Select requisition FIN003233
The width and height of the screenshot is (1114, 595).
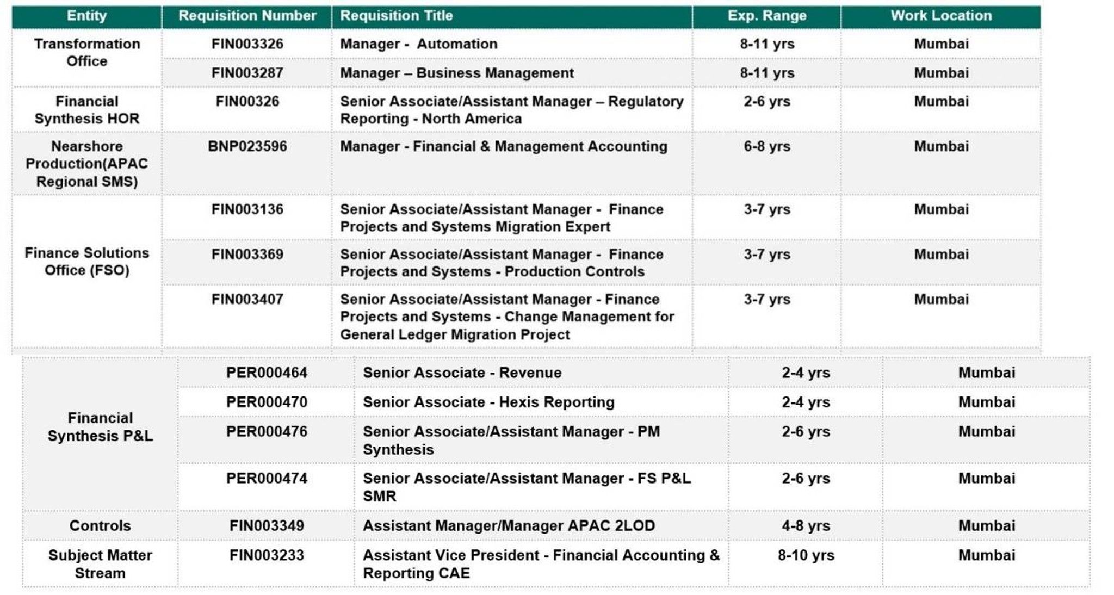tap(267, 555)
